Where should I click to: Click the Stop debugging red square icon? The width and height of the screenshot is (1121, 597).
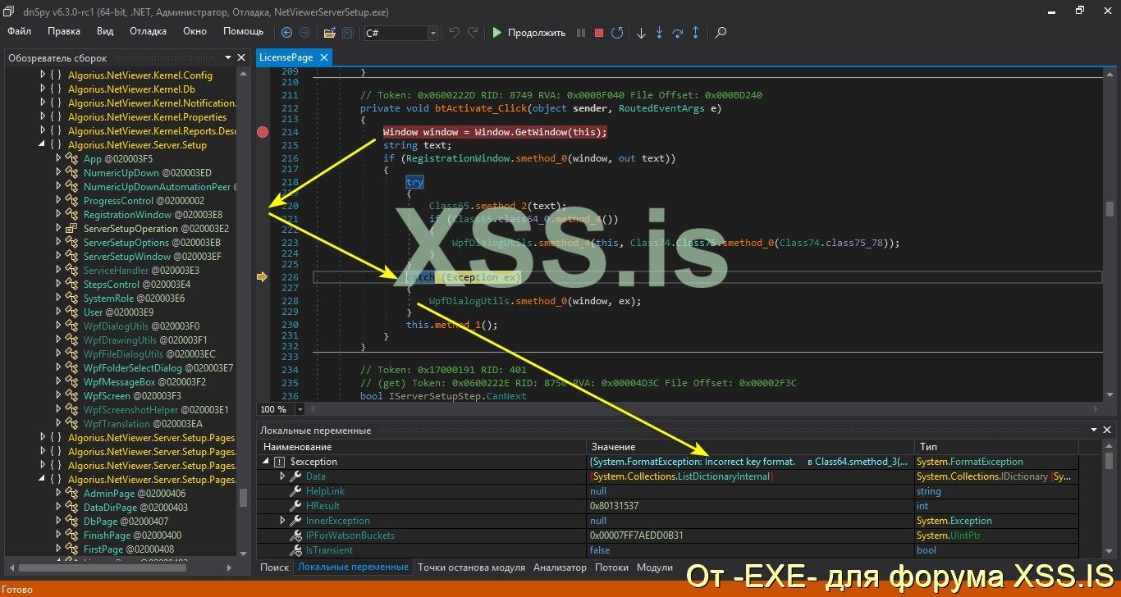point(599,33)
